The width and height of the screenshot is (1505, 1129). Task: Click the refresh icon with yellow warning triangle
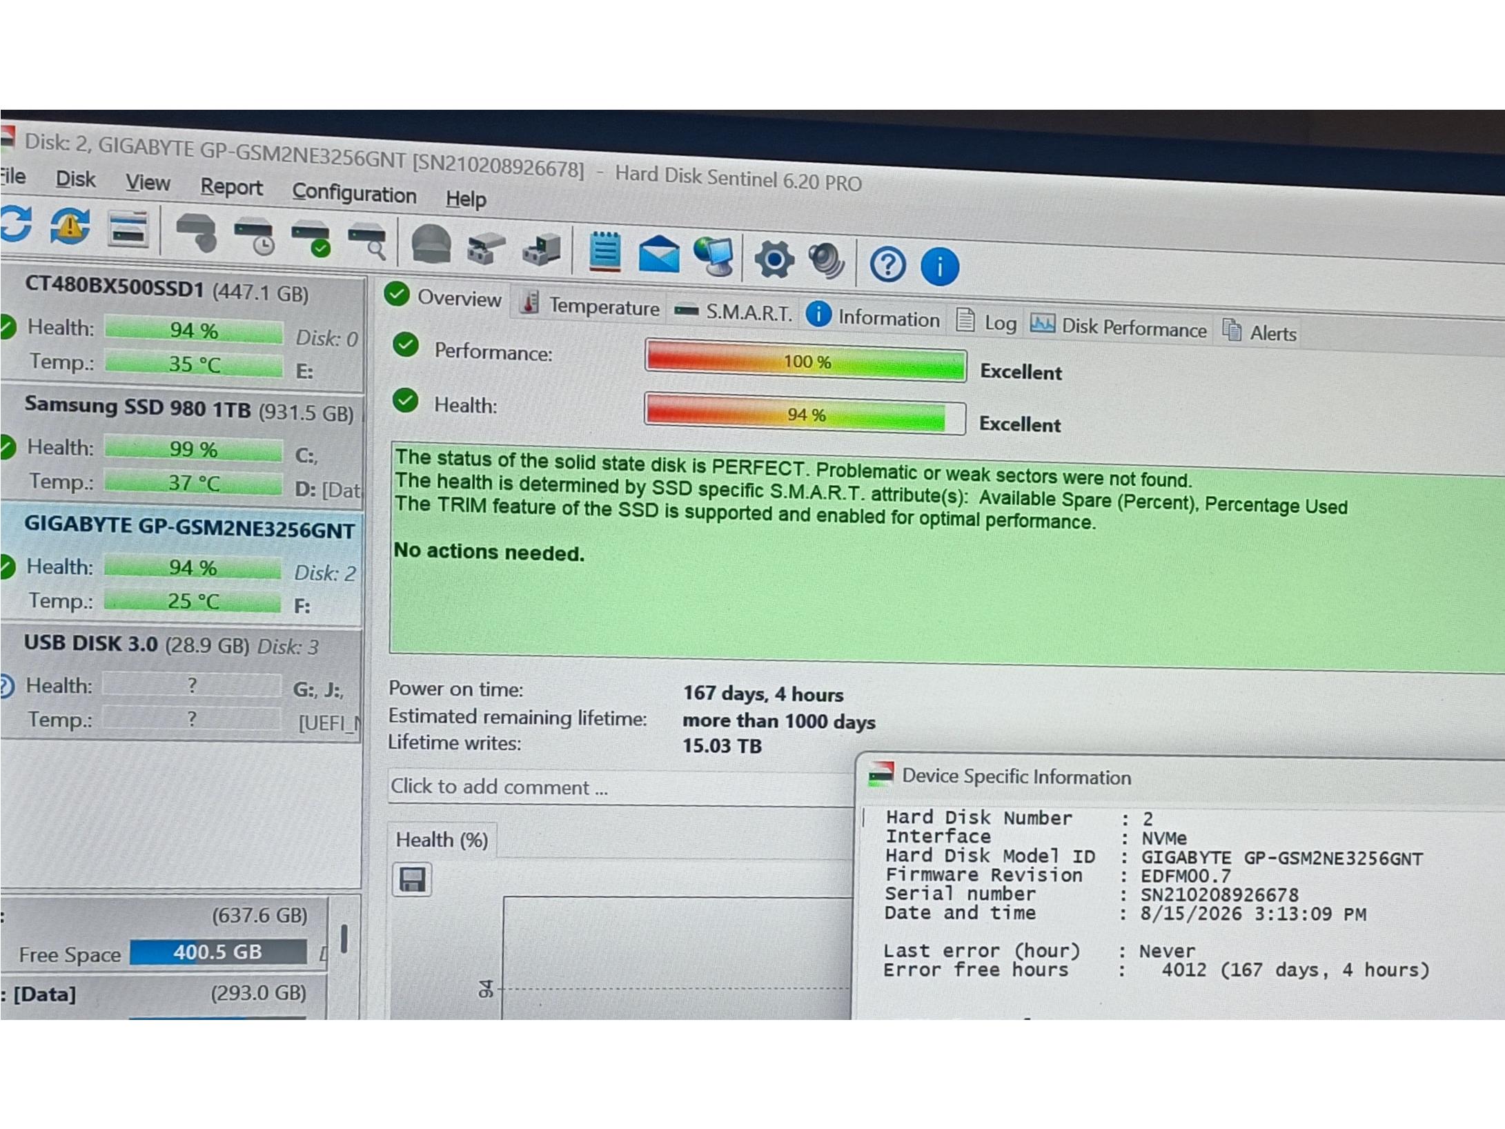(70, 226)
